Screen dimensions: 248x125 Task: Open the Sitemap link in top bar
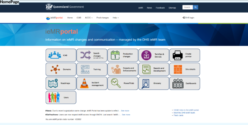172,8
